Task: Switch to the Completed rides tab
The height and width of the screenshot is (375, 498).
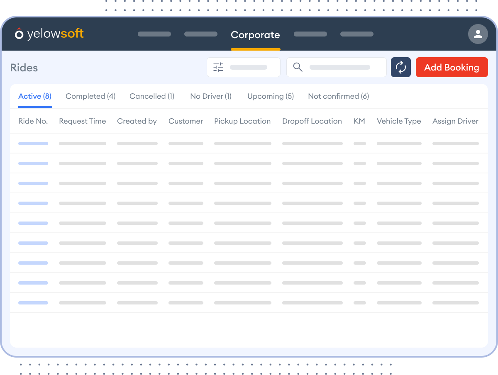Action: pyautogui.click(x=90, y=96)
